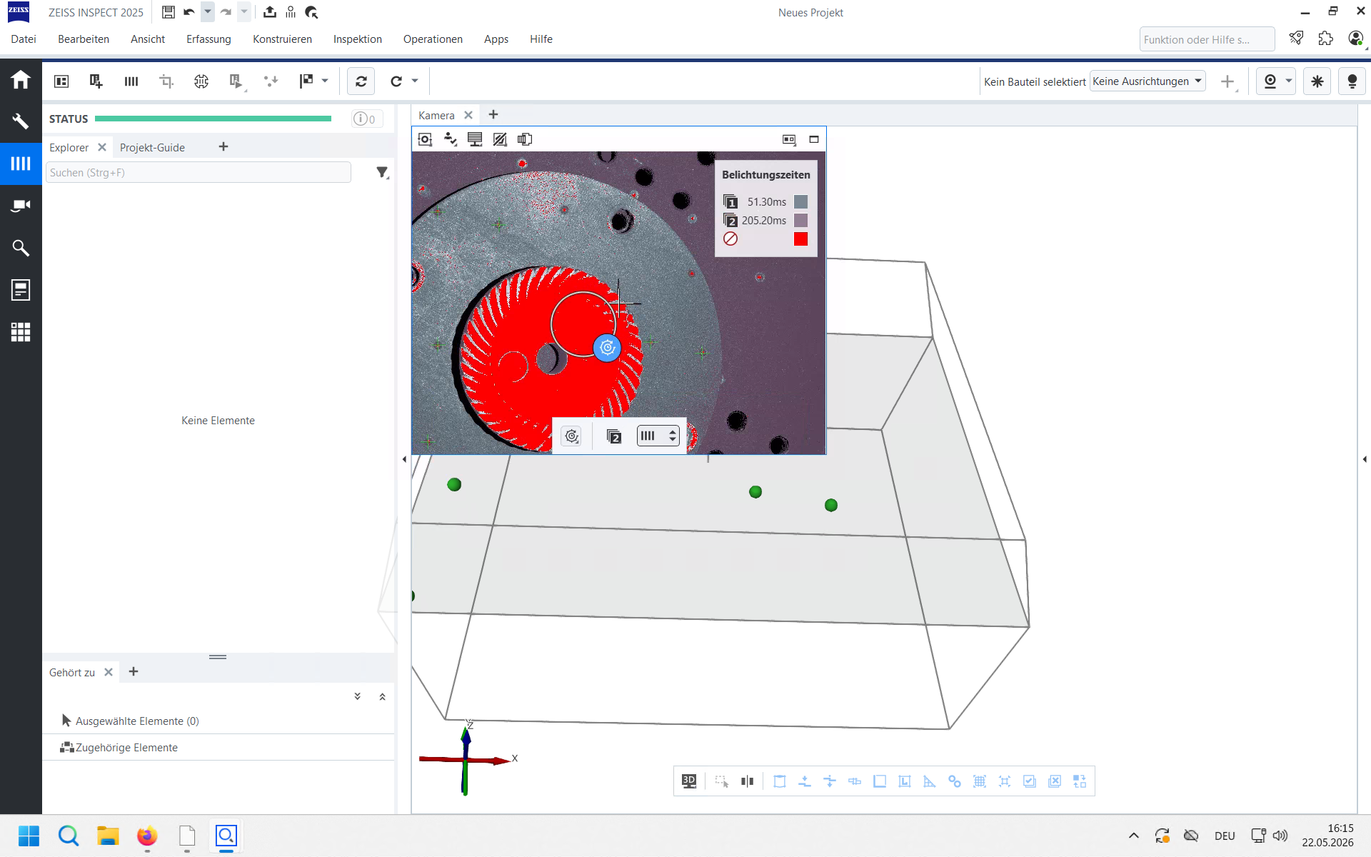Toggle the rectangle selection tool in bottom toolbar
Image resolution: width=1371 pixels, height=857 pixels.
coord(722,781)
